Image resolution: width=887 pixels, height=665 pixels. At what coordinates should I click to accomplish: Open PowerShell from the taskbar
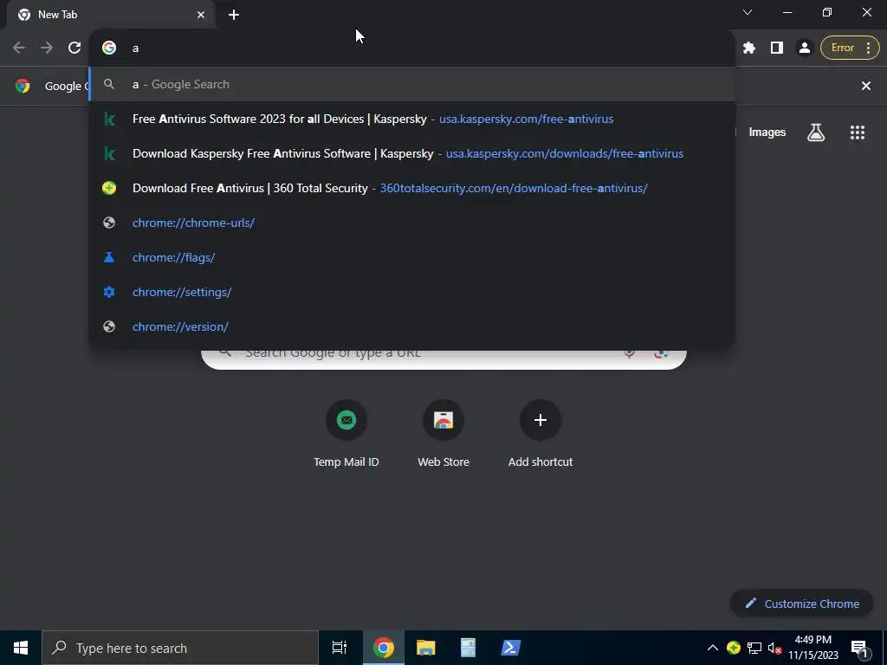tap(511, 648)
